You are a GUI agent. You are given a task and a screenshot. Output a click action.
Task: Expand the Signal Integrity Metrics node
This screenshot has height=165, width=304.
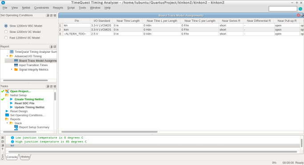pyautogui.click(x=12, y=70)
